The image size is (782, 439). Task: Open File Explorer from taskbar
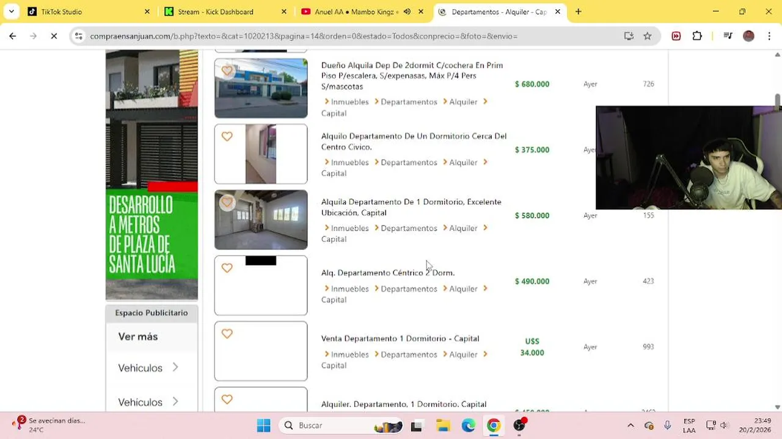pos(443,426)
